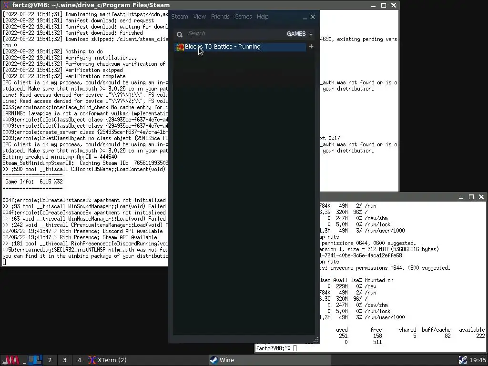
Task: Minimize the Steam mini window
Action: tap(305, 18)
